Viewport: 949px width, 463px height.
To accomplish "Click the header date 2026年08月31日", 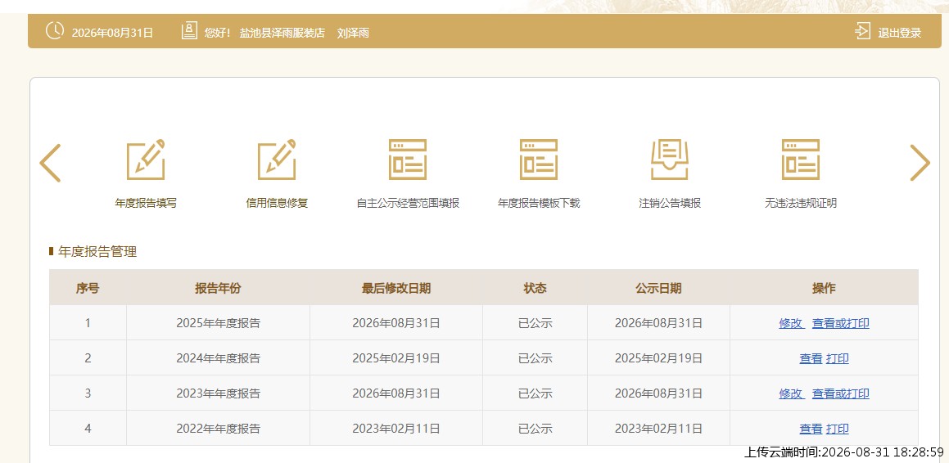I will coord(112,33).
